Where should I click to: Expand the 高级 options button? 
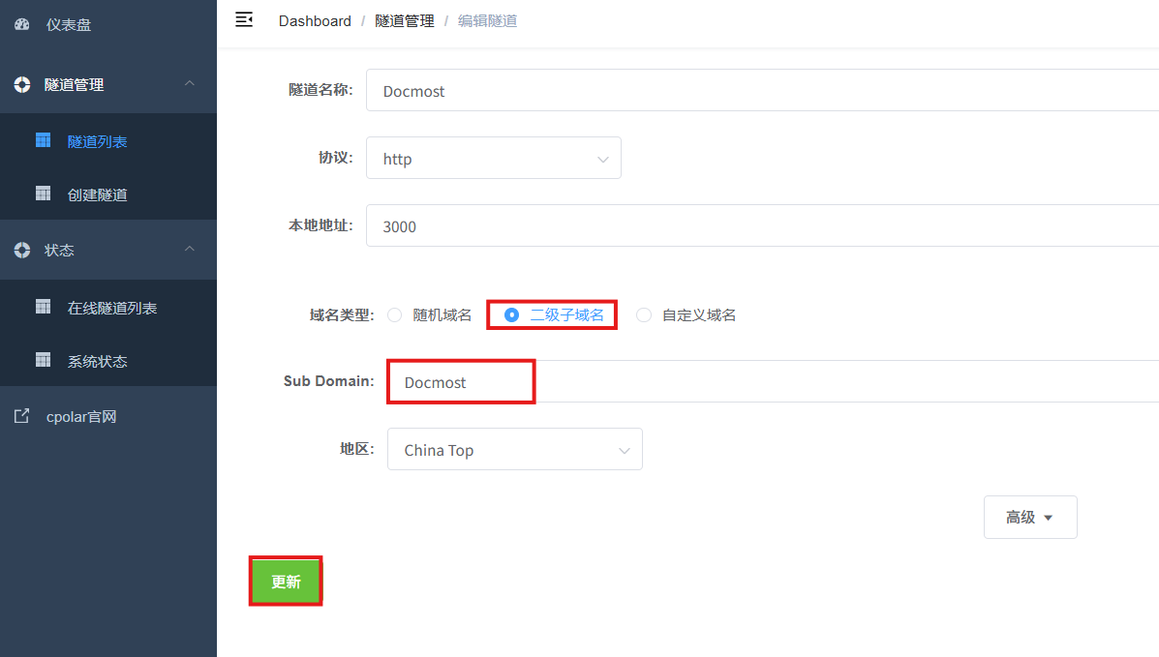1030,518
